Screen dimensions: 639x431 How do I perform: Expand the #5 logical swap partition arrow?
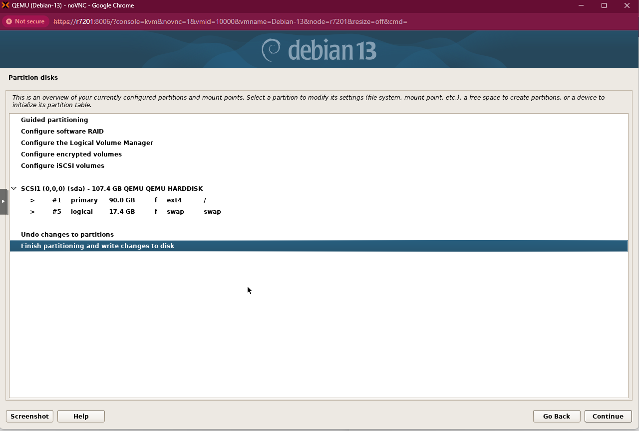32,212
